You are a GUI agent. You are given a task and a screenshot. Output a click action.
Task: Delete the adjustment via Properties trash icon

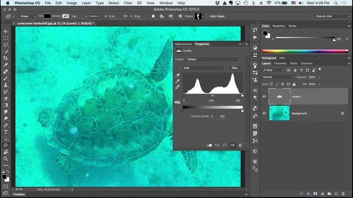[x=240, y=145]
